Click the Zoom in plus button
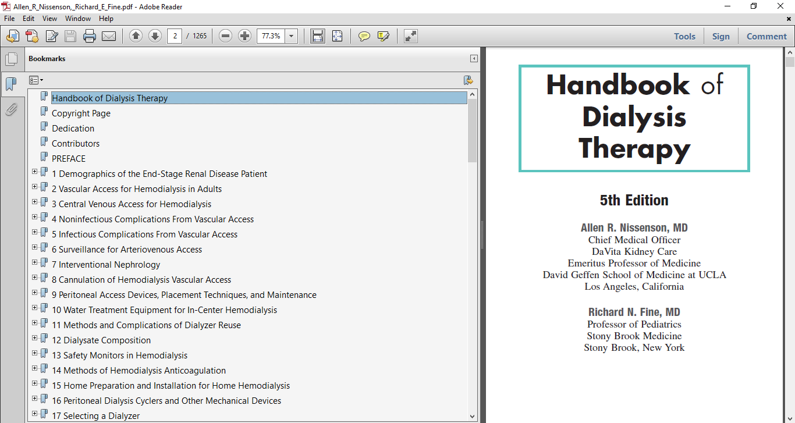Screen dimensions: 795x423 (245, 36)
